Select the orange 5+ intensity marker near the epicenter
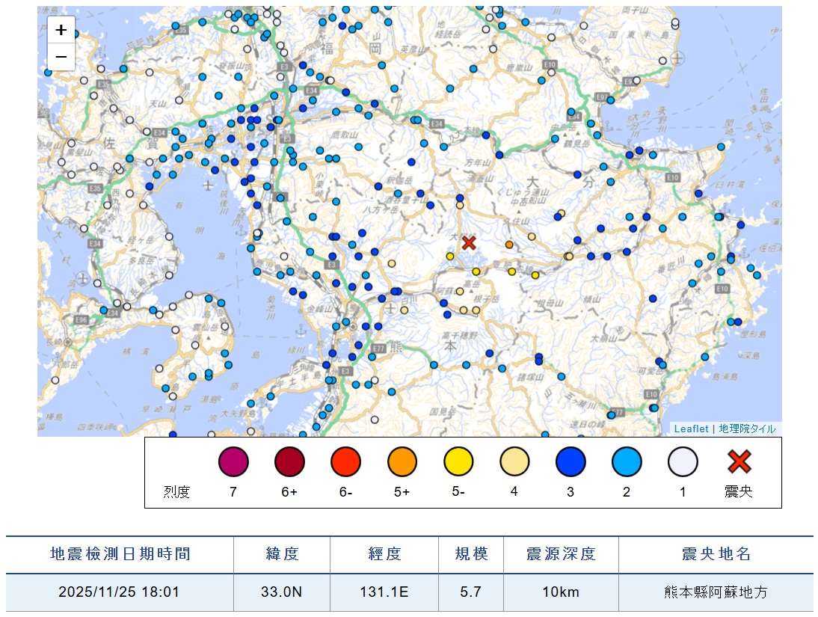The width and height of the screenshot is (818, 617). pyautogui.click(x=509, y=244)
